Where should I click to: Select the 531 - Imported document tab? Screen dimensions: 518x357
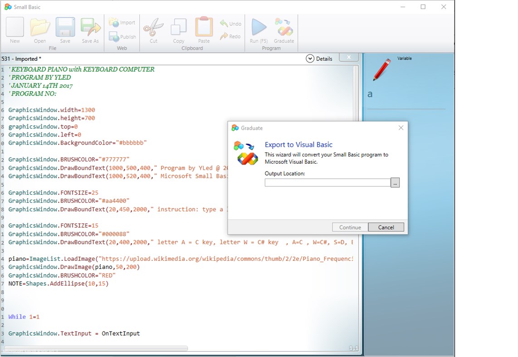(x=21, y=59)
